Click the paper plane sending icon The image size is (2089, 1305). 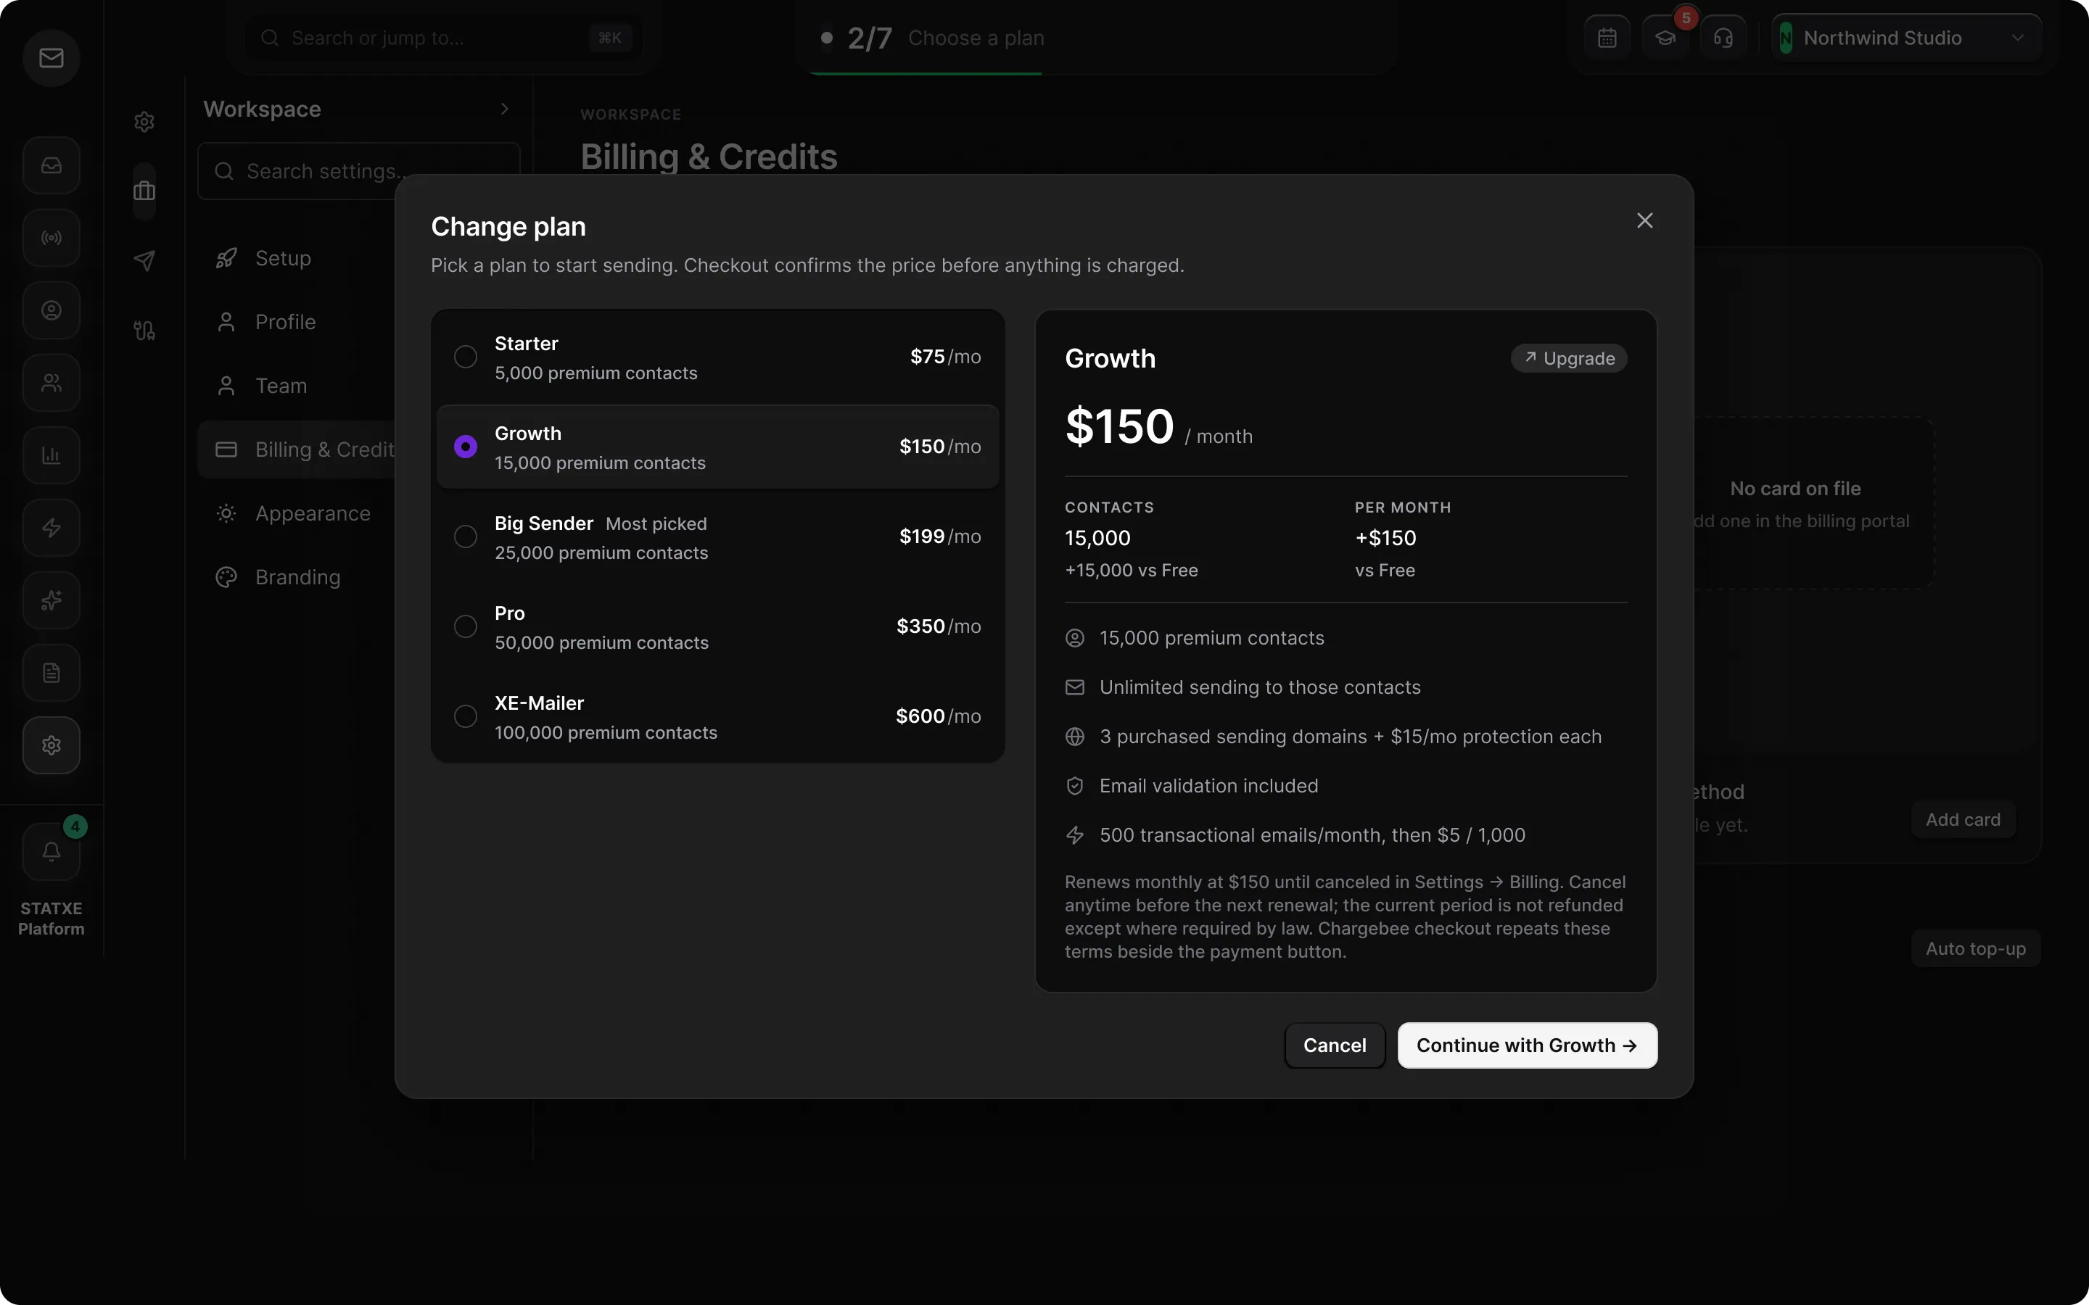pos(144,261)
